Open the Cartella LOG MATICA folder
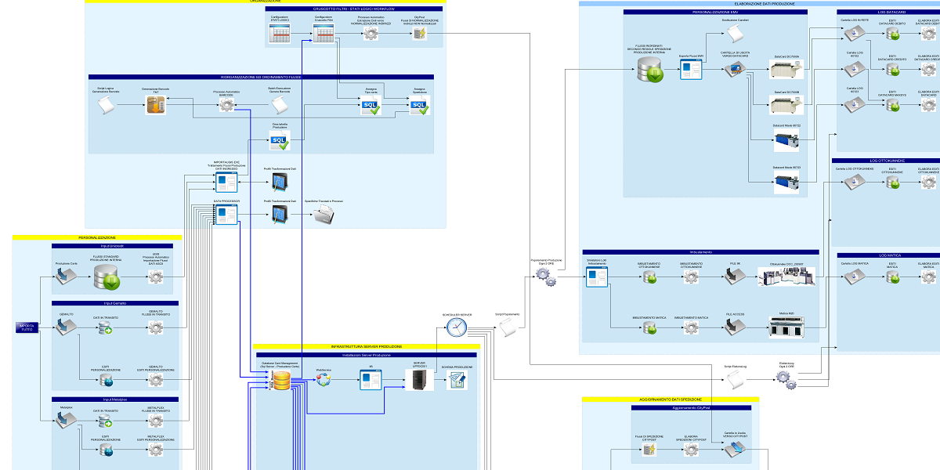Viewport: 940px width, 470px height. pos(854,276)
